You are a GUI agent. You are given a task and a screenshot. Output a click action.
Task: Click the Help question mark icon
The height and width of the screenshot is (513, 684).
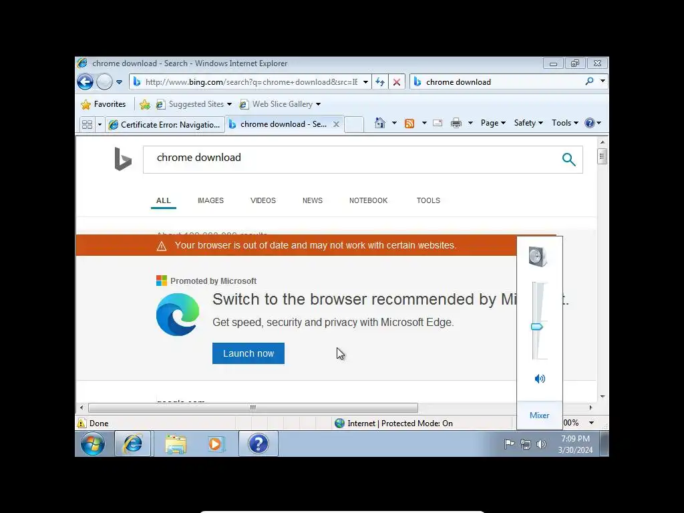[x=589, y=123]
